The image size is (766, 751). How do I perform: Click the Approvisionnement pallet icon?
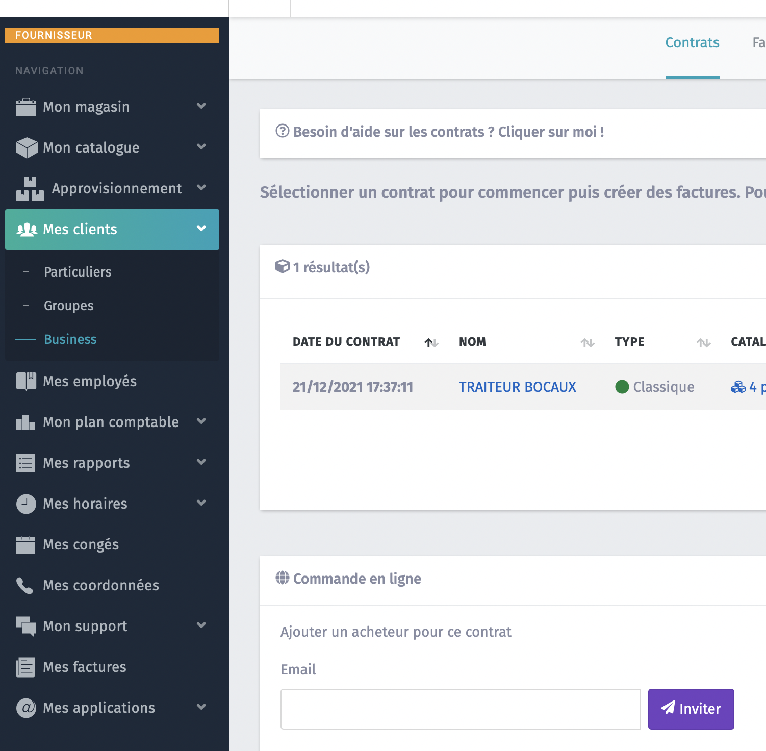pyautogui.click(x=30, y=189)
